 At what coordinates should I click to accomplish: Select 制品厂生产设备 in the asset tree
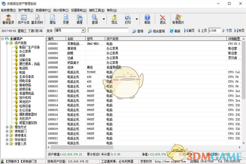[29, 47]
